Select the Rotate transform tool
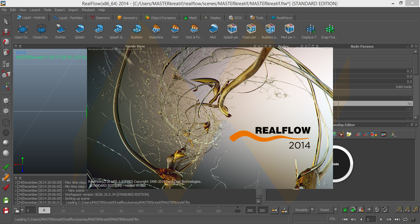The width and height of the screenshot is (420, 224). (x=6, y=42)
